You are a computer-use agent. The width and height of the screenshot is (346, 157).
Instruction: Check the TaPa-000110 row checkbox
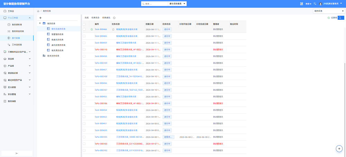[84, 50]
